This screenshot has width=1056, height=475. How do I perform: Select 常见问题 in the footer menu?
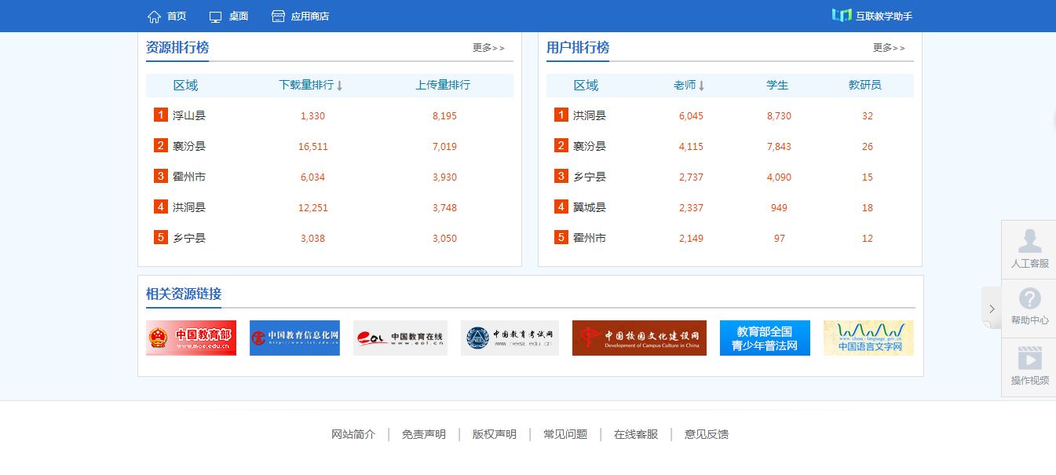click(x=565, y=434)
